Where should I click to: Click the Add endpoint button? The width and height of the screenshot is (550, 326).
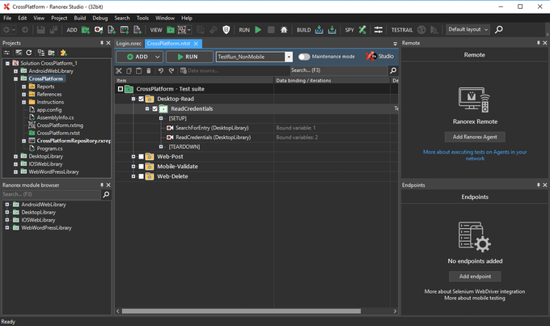tap(475, 277)
